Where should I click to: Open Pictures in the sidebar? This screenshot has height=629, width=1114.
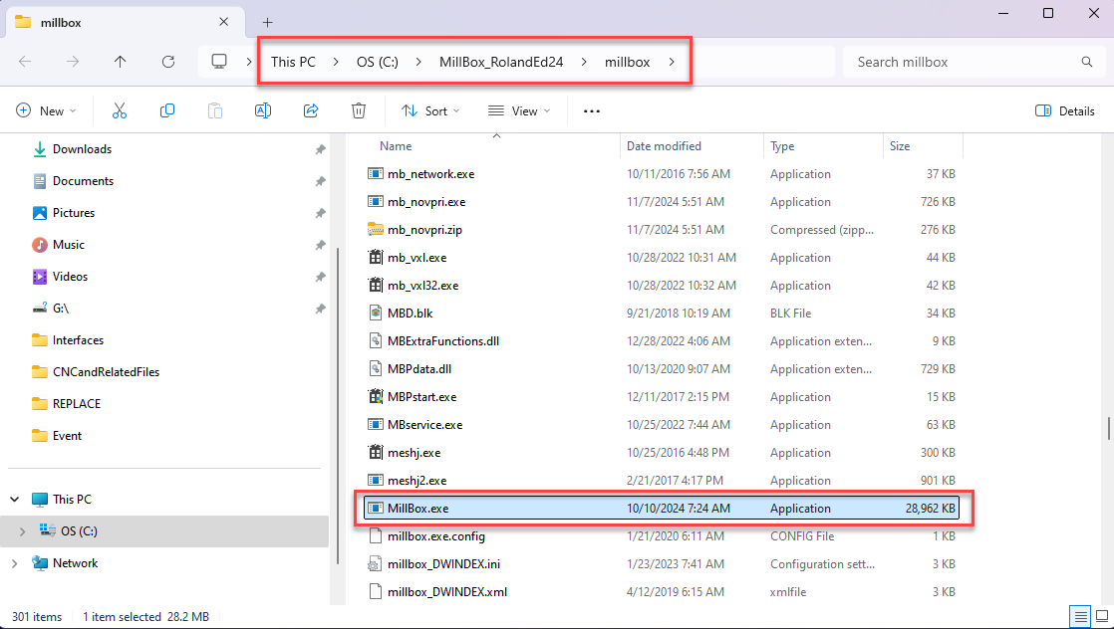pyautogui.click(x=73, y=213)
